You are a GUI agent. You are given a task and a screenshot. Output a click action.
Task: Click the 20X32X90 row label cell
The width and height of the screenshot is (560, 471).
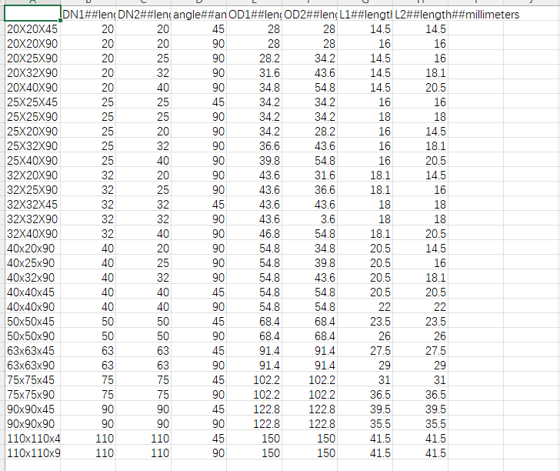(x=31, y=73)
